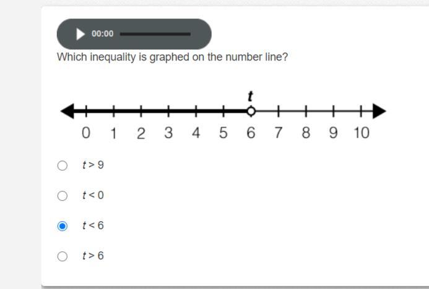
Task: Click the bold t label above the circle
Action: [250, 96]
